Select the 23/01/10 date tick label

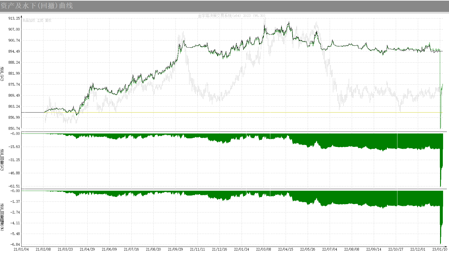[x=440, y=249]
